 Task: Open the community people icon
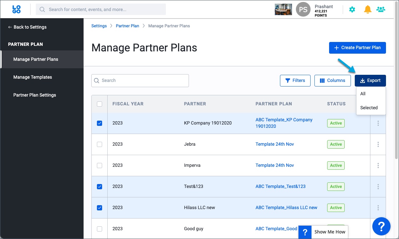380,9
